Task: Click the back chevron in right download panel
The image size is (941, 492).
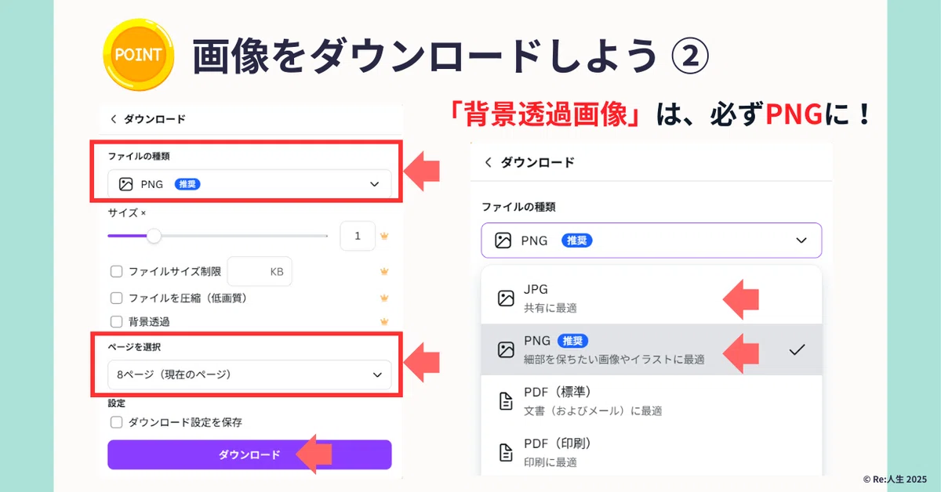Action: [488, 162]
